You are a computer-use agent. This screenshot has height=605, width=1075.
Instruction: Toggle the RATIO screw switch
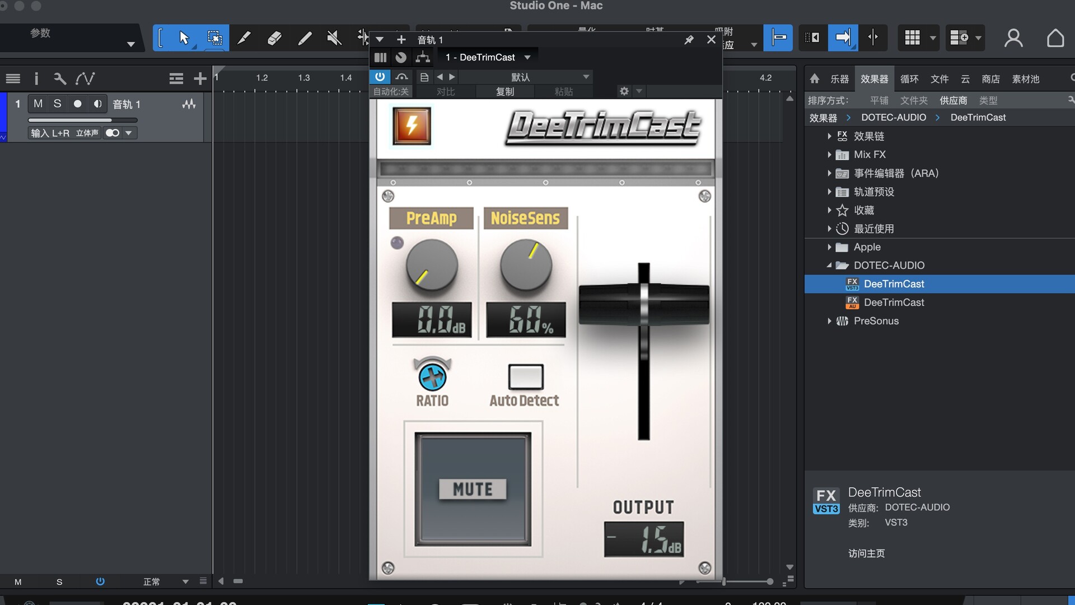pyautogui.click(x=432, y=377)
